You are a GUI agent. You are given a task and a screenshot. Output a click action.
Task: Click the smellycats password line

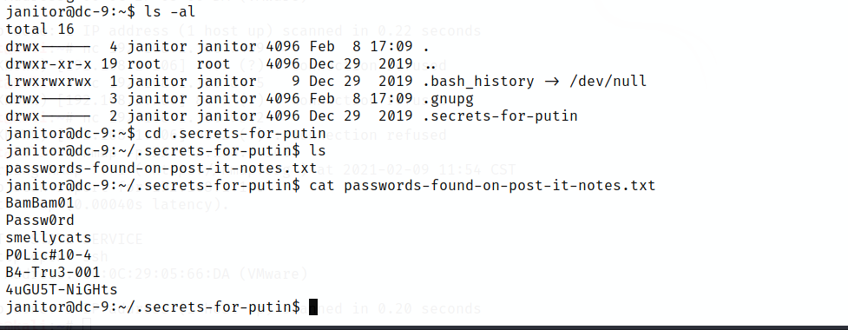pyautogui.click(x=49, y=238)
